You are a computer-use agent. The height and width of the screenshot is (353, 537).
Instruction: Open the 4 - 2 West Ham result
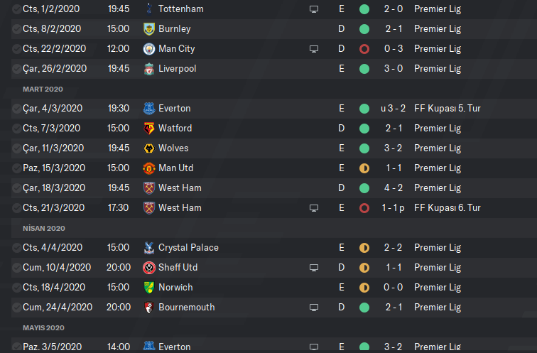(x=394, y=188)
